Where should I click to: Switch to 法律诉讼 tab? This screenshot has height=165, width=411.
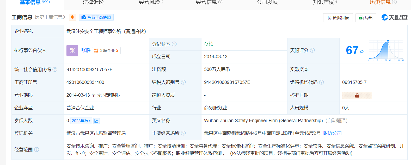(x=93, y=2)
